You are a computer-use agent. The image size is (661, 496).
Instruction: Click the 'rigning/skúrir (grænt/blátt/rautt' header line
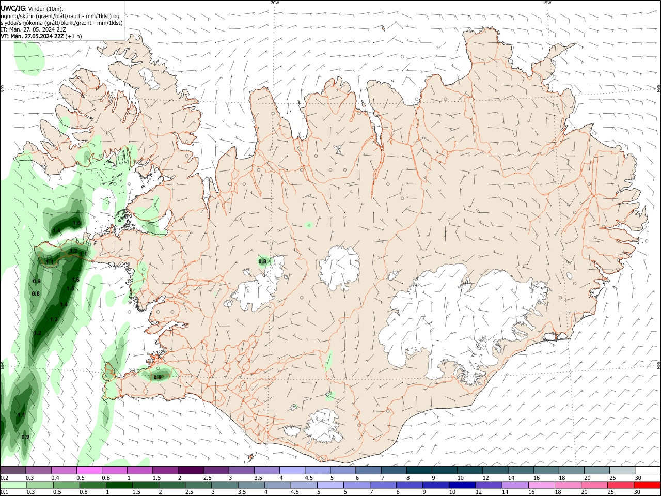[x=60, y=16]
